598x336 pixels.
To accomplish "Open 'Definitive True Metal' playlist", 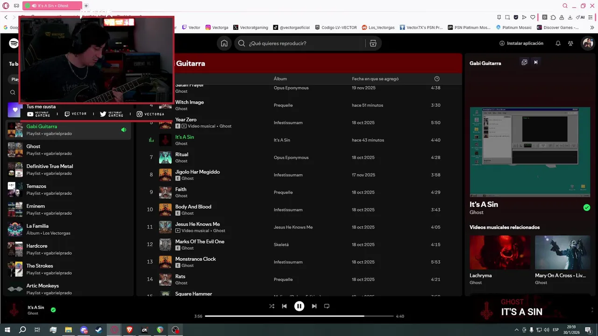I will (x=68, y=170).
